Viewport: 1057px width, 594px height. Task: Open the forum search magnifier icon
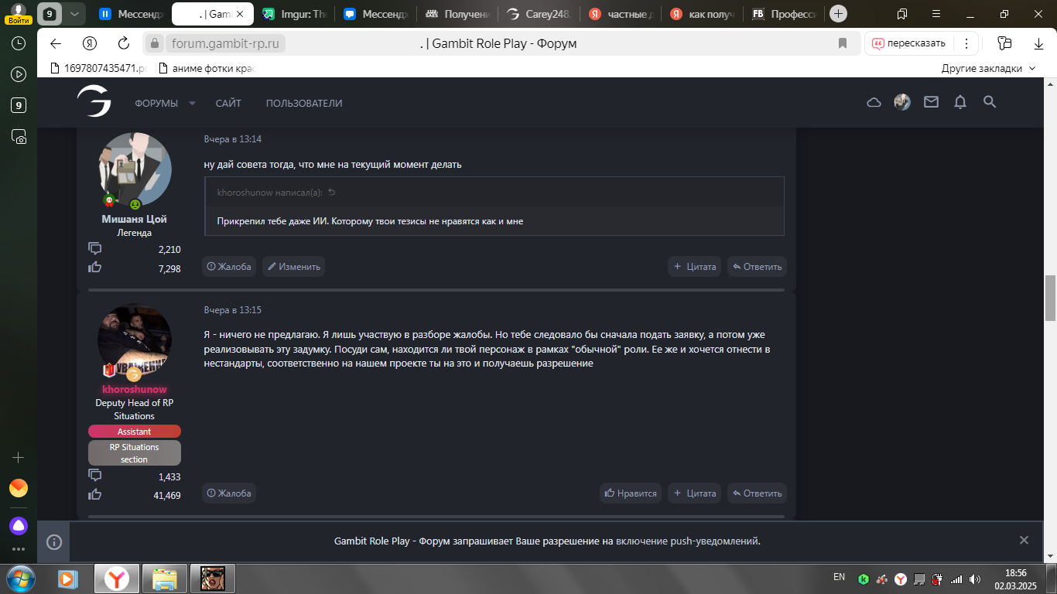(989, 102)
